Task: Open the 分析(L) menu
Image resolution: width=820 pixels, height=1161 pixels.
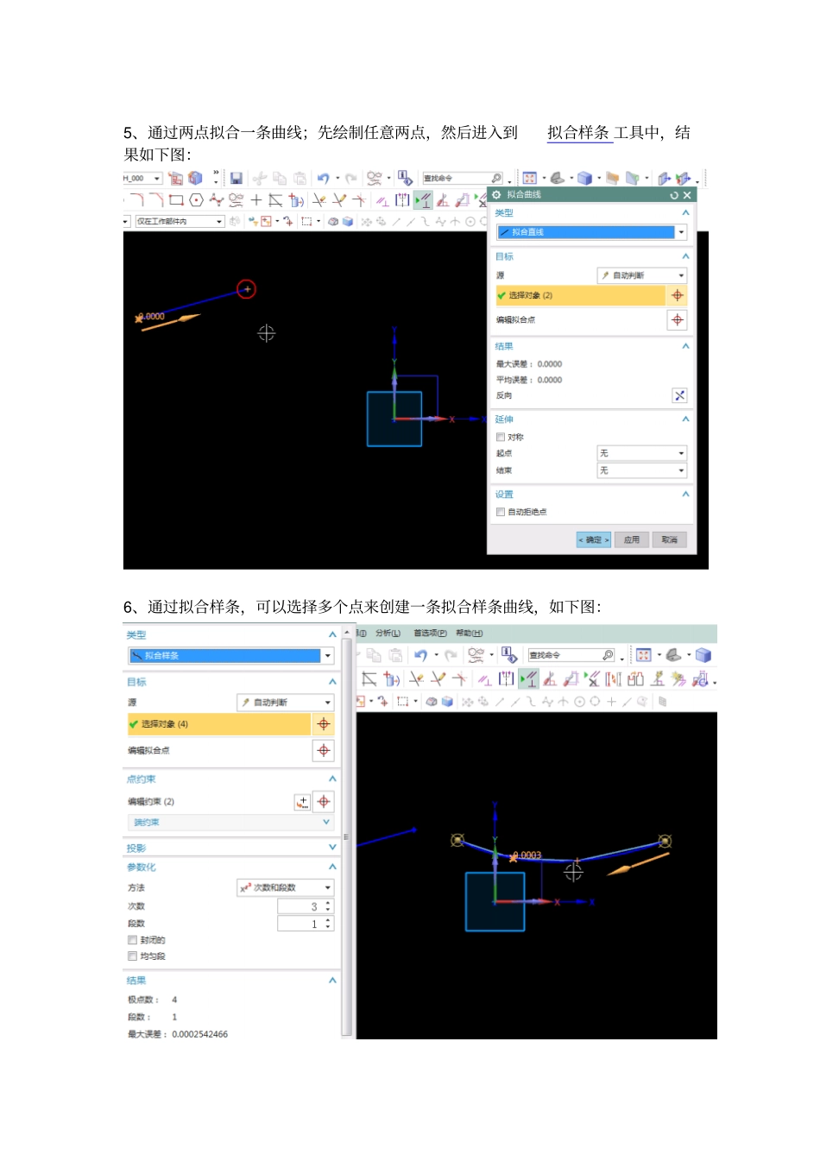Action: point(388,634)
